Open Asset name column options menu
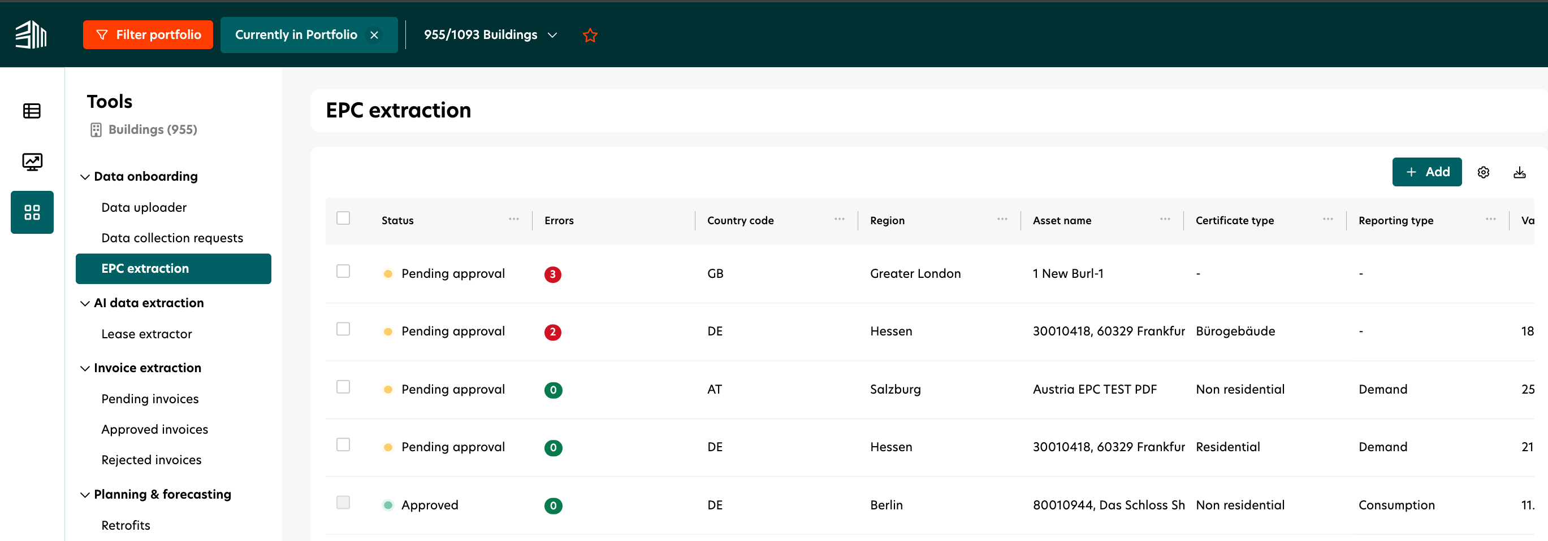1548x541 pixels. [1165, 219]
